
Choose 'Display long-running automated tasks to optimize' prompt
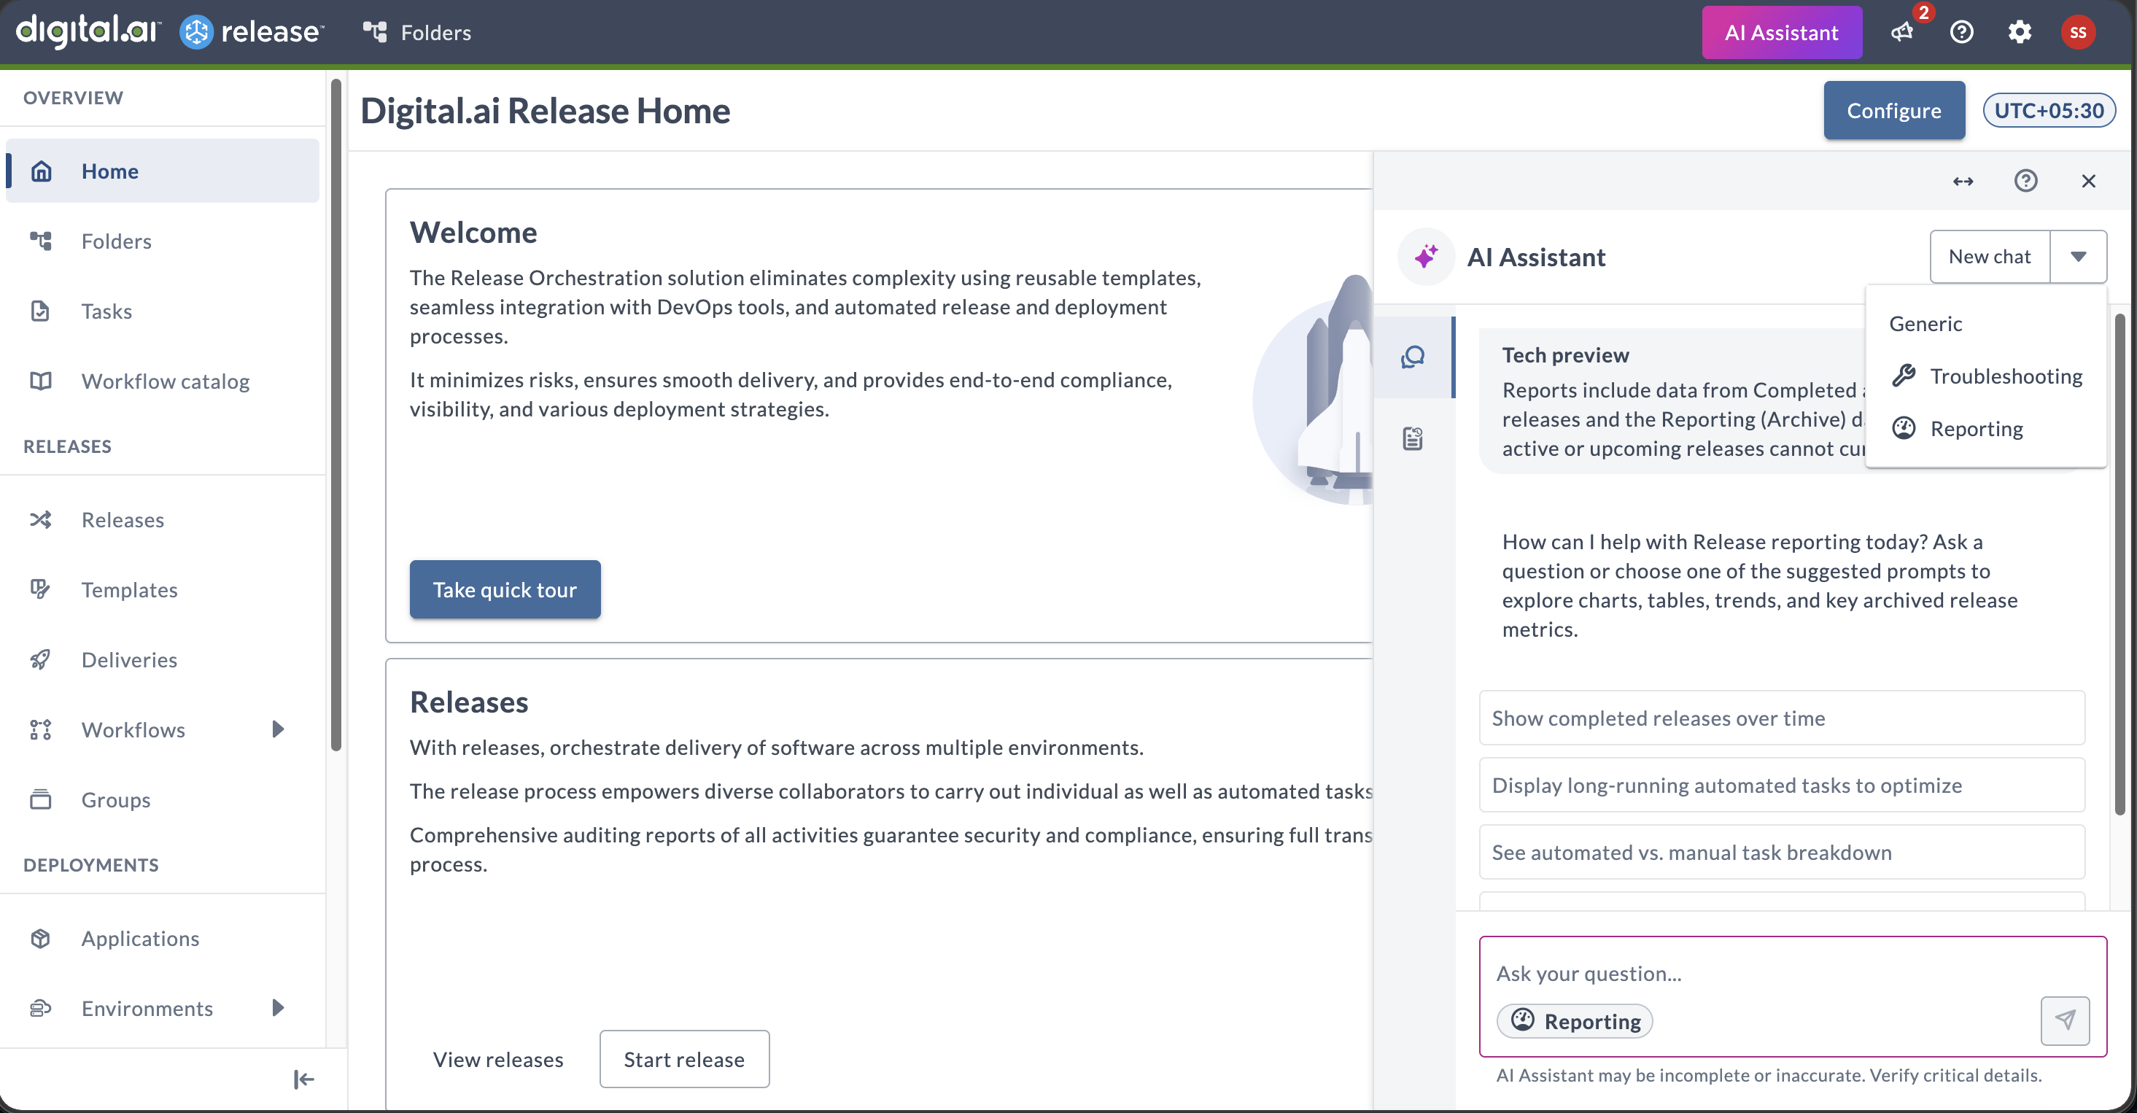click(x=1781, y=785)
